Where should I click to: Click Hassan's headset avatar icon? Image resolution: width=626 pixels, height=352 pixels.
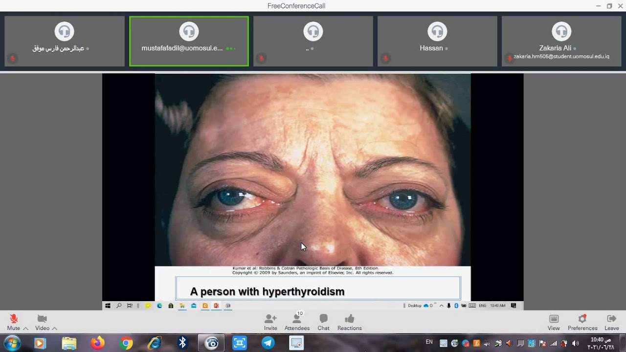[437, 31]
